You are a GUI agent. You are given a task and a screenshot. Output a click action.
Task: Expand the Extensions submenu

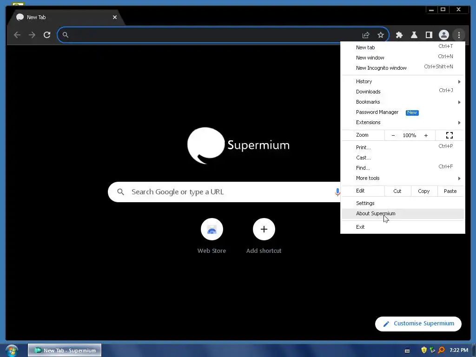[403, 122]
